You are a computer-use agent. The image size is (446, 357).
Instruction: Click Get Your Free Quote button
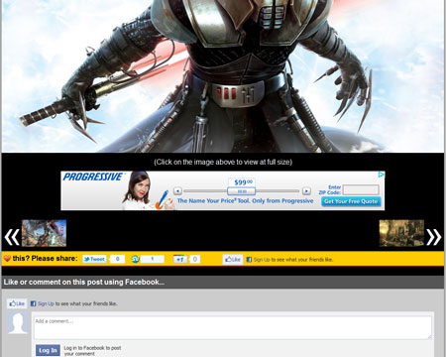tap(351, 201)
